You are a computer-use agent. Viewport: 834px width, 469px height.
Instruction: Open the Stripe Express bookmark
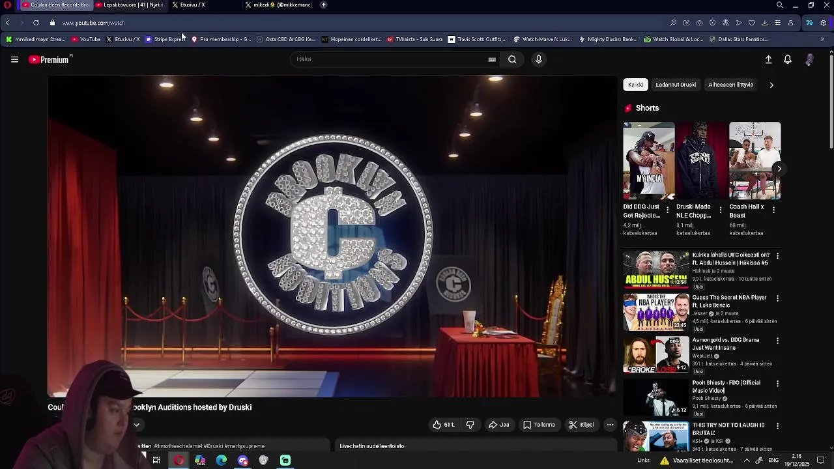pyautogui.click(x=165, y=39)
